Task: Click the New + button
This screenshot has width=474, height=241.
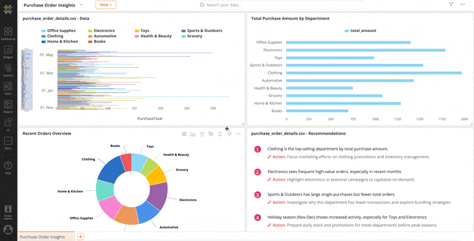Action: 105,5
